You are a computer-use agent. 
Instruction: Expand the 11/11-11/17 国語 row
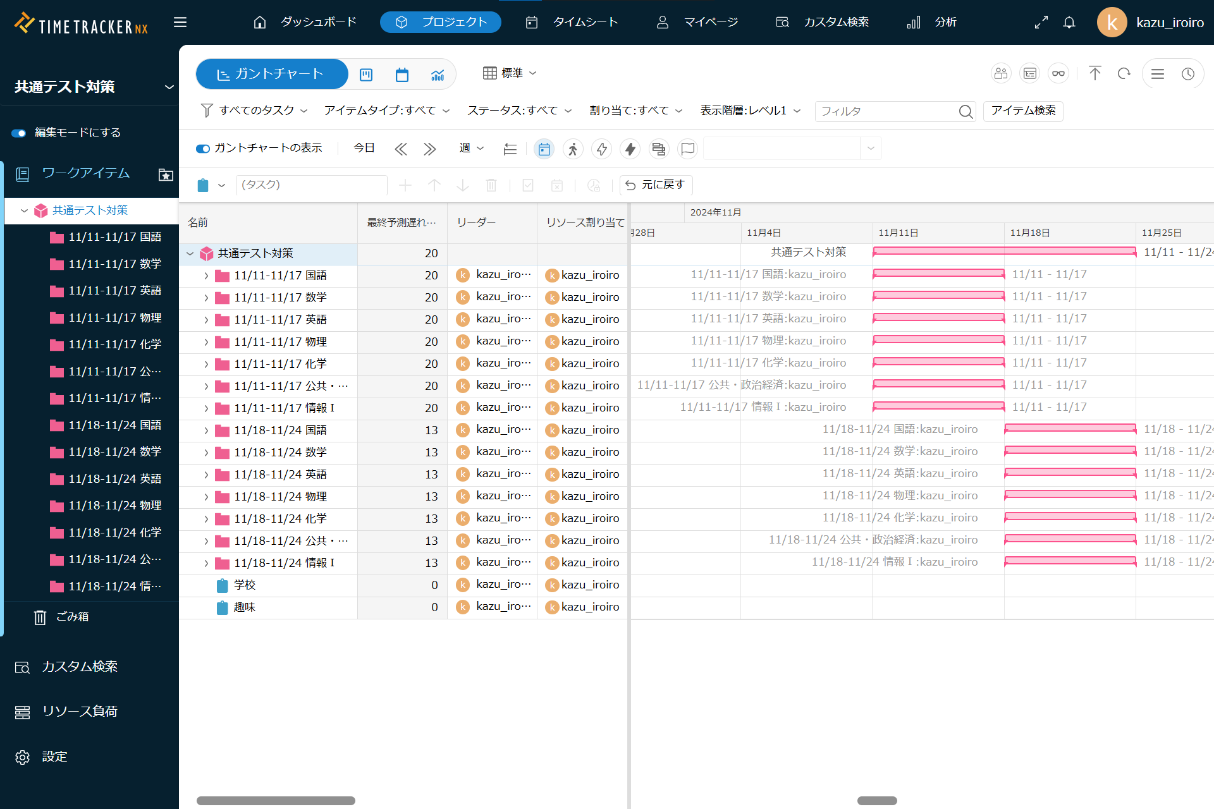[206, 276]
